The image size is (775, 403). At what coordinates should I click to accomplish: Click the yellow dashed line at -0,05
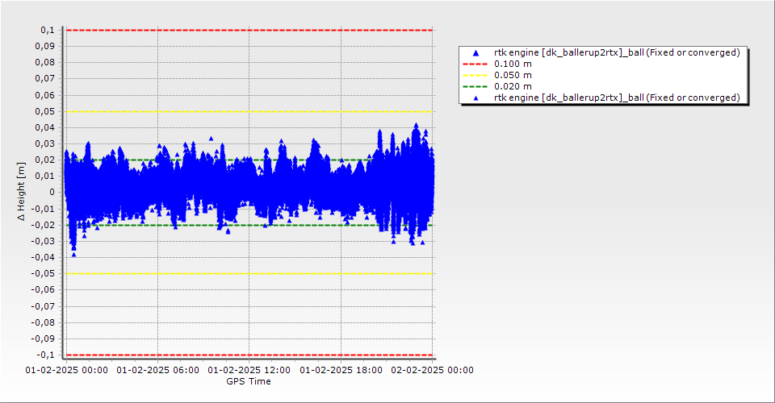[x=249, y=274]
